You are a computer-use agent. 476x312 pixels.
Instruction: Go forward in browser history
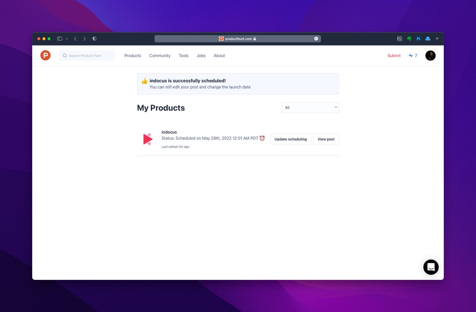point(84,39)
